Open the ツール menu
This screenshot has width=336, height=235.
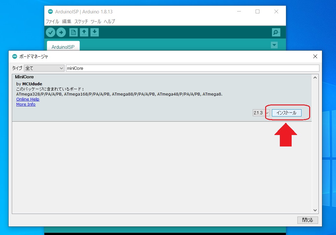point(96,22)
